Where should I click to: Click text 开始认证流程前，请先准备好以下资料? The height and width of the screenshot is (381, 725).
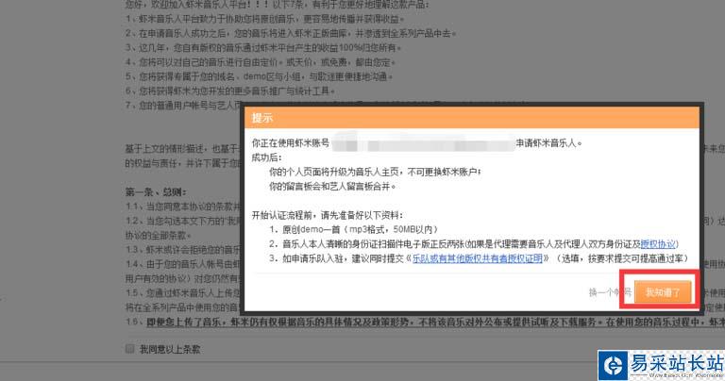point(327,215)
